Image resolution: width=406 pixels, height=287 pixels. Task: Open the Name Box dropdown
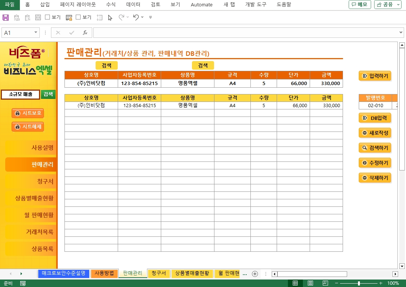[x=36, y=33]
